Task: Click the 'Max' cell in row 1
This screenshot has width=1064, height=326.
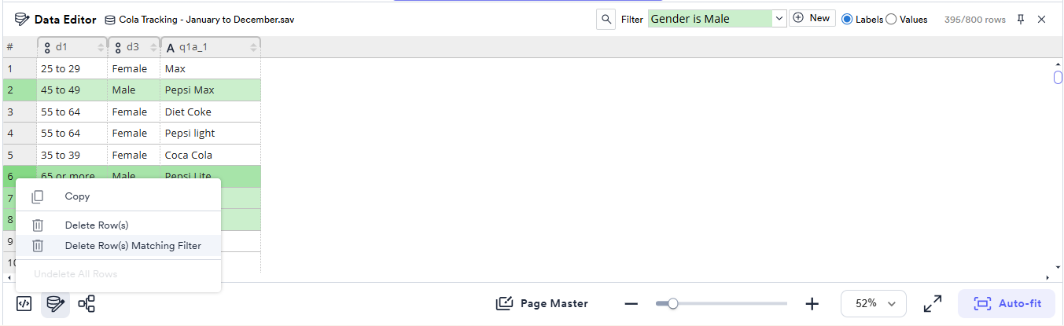Action: [x=210, y=68]
